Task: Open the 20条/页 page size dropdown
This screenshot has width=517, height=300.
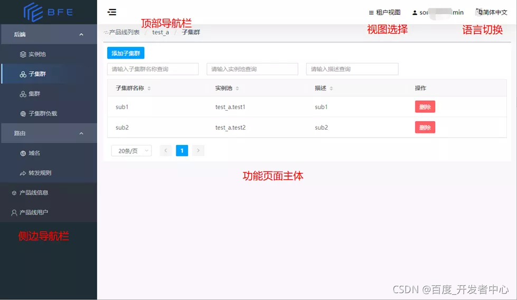Action: [x=131, y=151]
